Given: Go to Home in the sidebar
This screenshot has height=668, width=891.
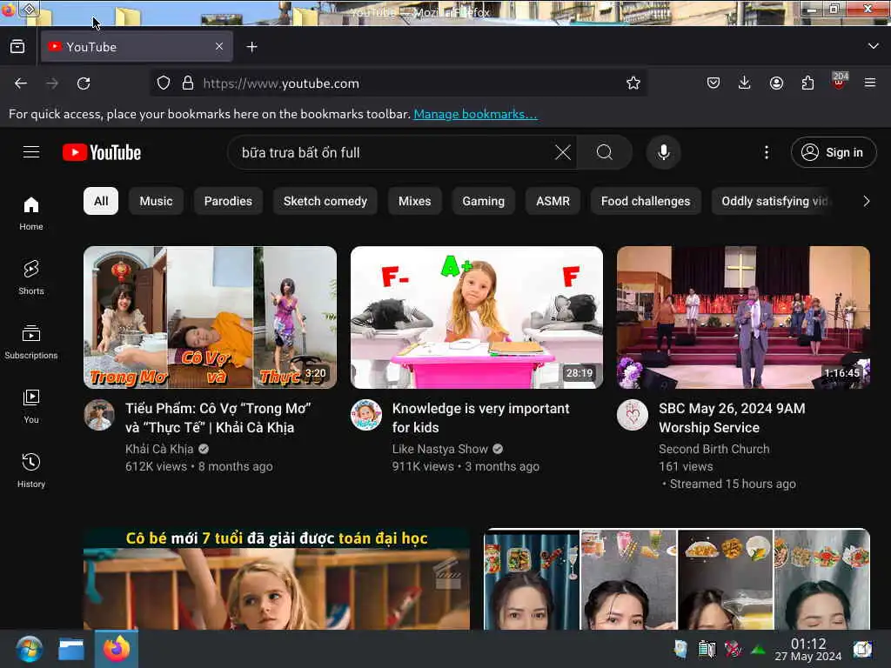Looking at the screenshot, I should [31, 213].
